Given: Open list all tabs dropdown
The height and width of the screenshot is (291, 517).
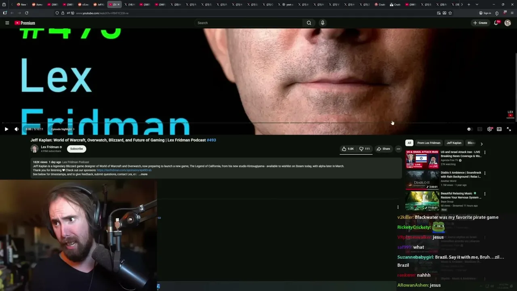Looking at the screenshot, I should click(x=477, y=4).
